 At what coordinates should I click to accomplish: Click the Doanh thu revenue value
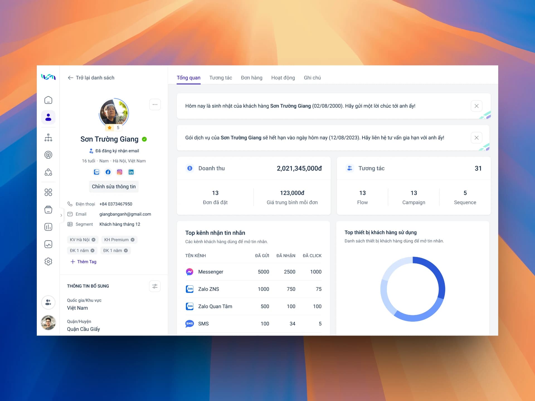coord(299,168)
